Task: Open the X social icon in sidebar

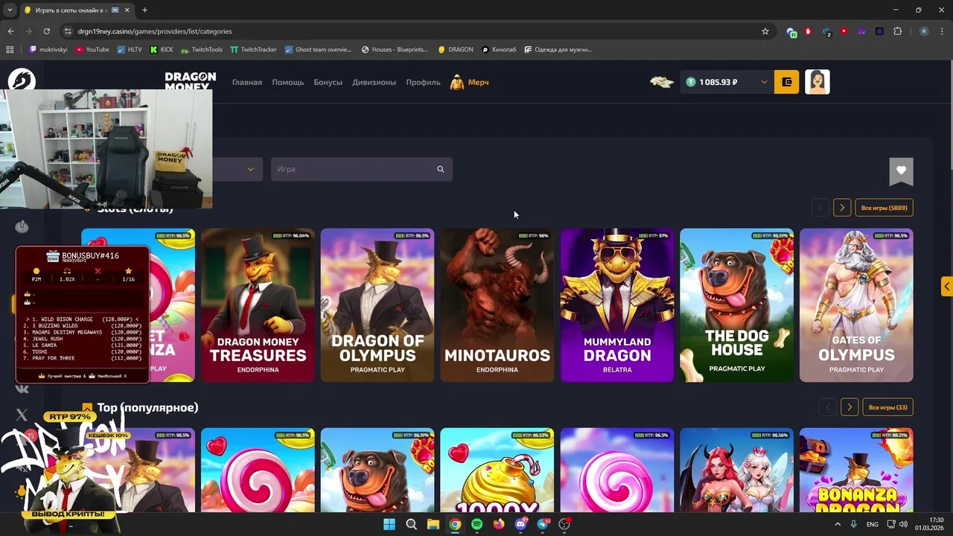Action: [x=22, y=415]
